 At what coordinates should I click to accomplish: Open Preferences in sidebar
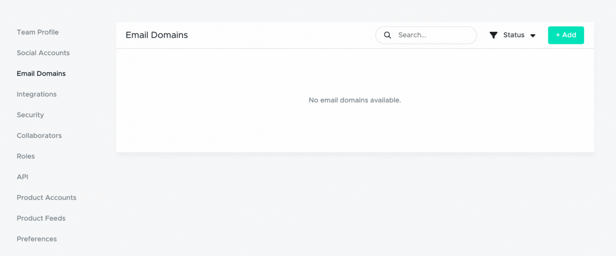(x=37, y=239)
